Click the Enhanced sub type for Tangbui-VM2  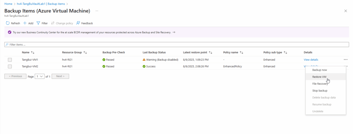(x=269, y=66)
